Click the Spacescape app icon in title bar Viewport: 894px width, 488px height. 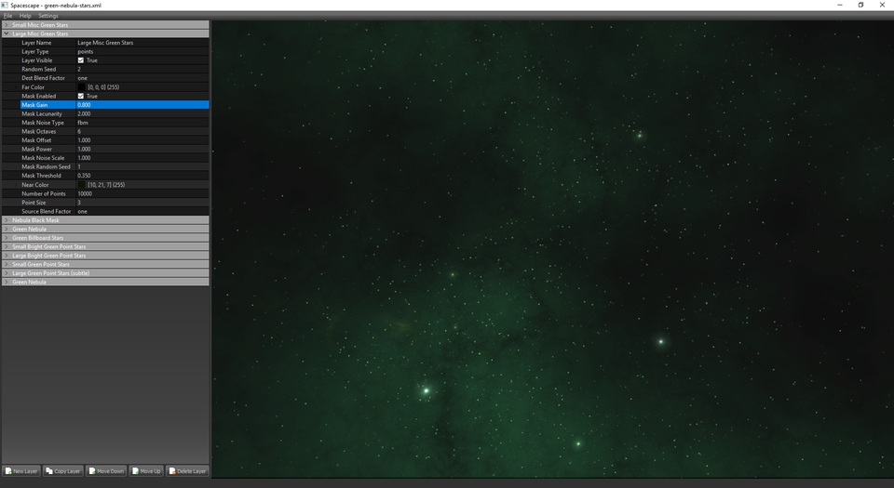tap(6, 5)
